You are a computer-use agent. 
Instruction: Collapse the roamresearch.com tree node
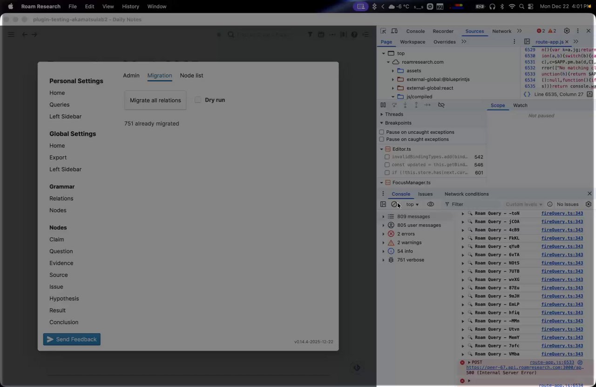point(388,62)
